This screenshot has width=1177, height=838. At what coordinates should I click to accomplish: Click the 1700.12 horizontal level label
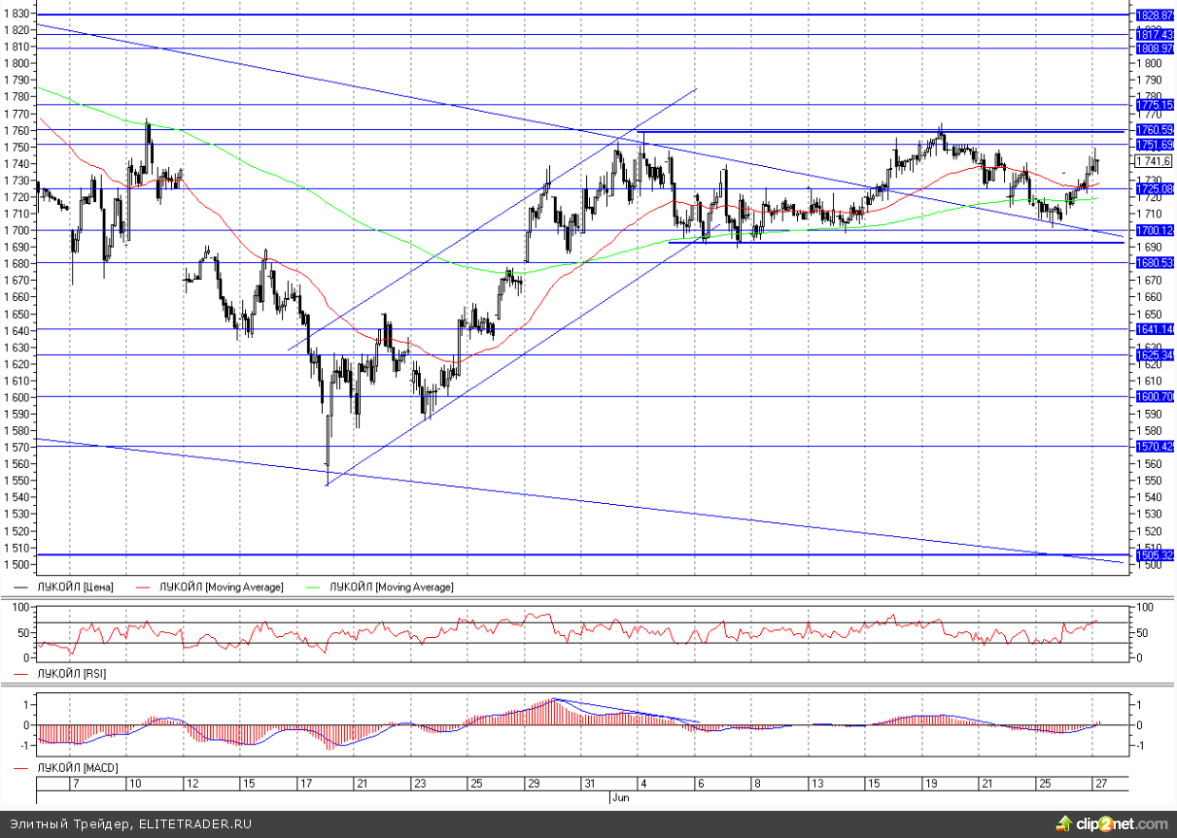pos(1155,231)
